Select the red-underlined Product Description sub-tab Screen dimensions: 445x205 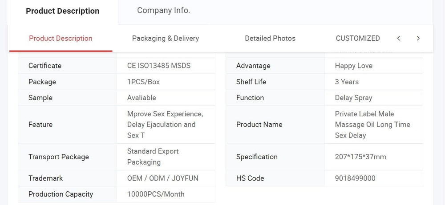coord(61,38)
